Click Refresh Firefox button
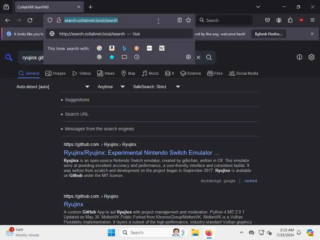This screenshot has height=240, width=320. click(268, 34)
